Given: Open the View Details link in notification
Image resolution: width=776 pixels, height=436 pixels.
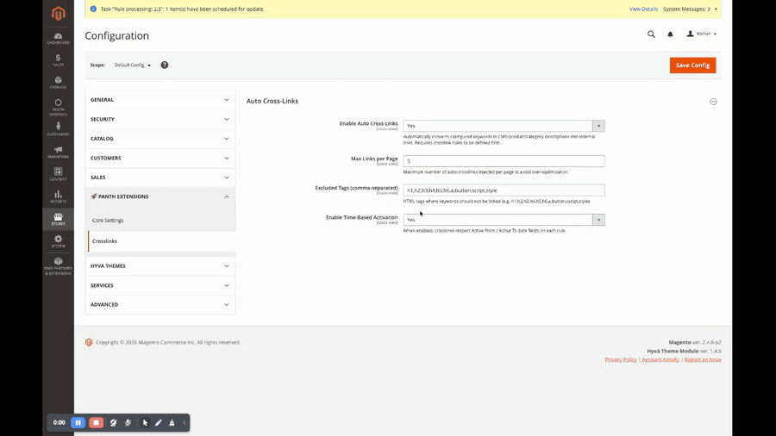Looking at the screenshot, I should coord(643,9).
